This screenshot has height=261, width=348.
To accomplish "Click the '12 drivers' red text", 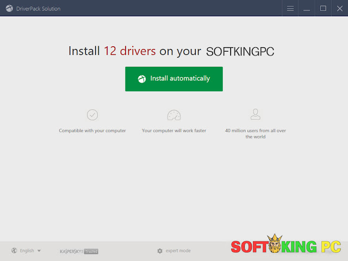I will (x=130, y=51).
